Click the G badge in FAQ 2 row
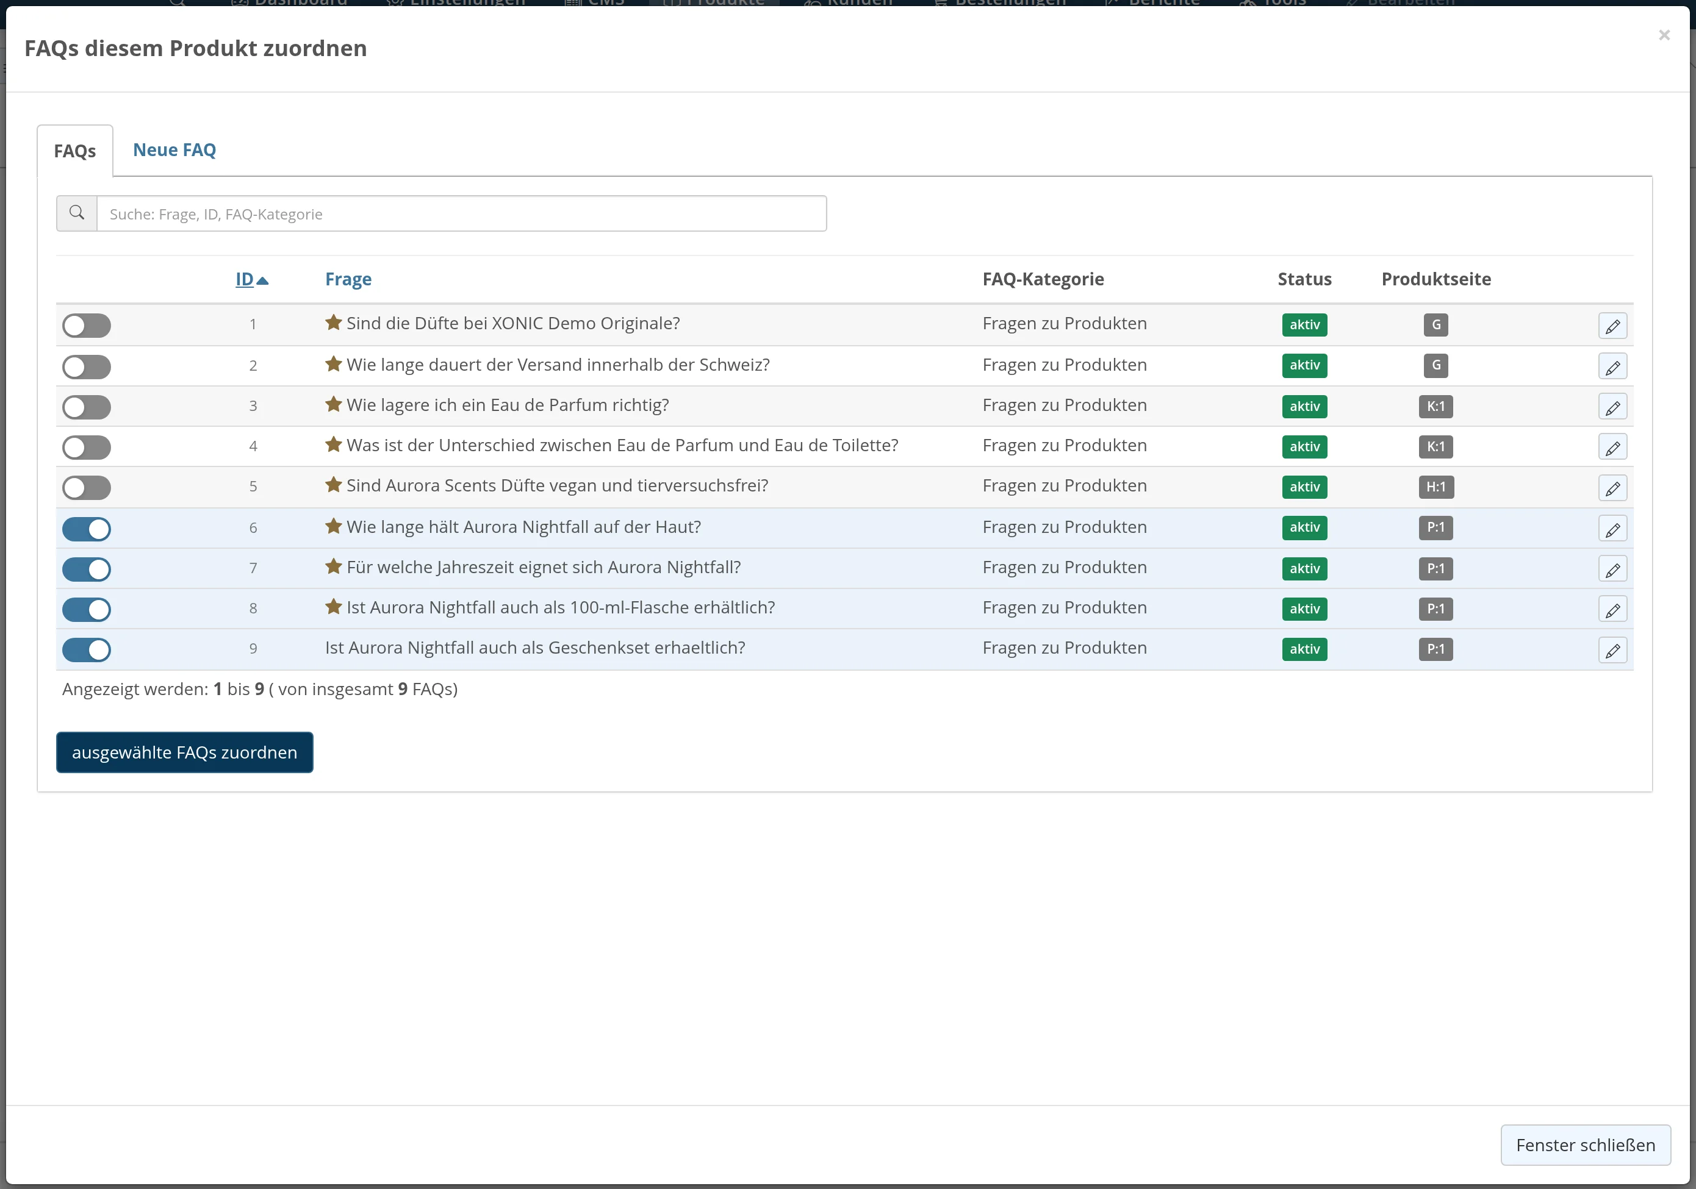The width and height of the screenshot is (1696, 1189). pyautogui.click(x=1436, y=365)
